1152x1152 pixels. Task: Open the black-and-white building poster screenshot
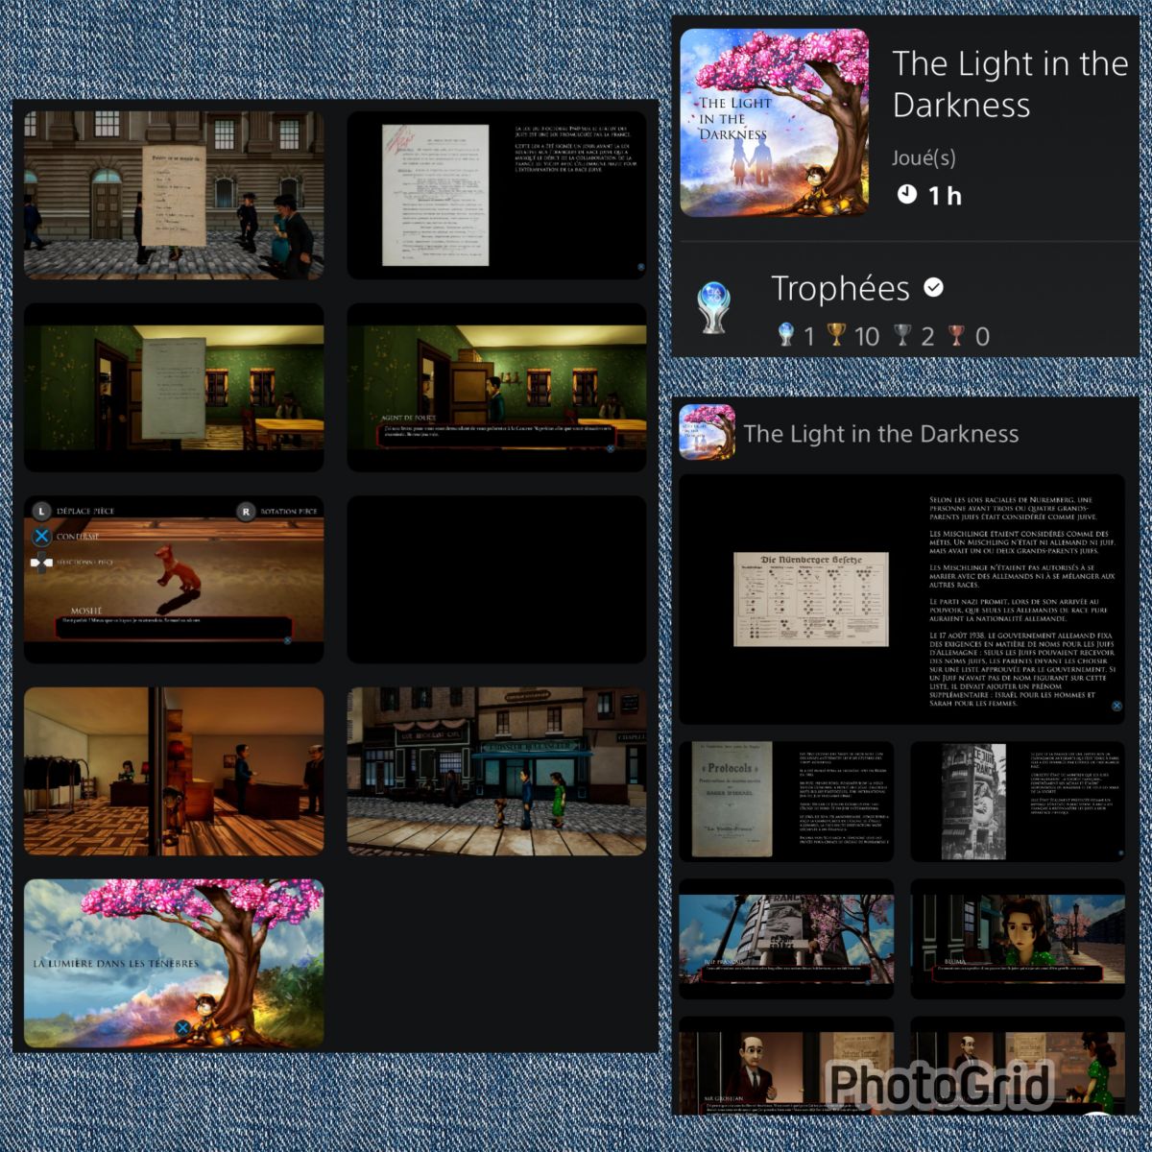click(x=1018, y=801)
